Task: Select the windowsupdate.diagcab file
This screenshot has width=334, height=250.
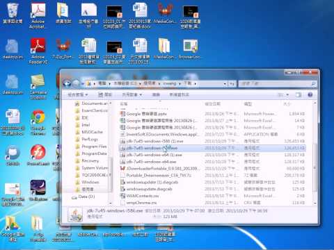Action: (x=212, y=189)
